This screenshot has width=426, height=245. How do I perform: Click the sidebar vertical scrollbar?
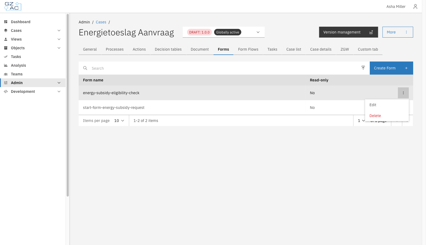68,105
